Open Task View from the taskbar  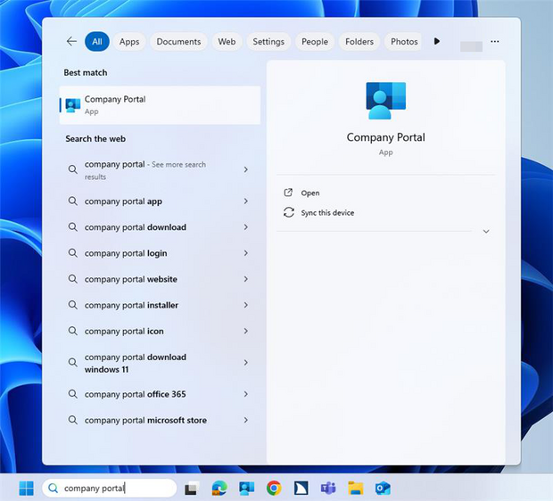(192, 489)
